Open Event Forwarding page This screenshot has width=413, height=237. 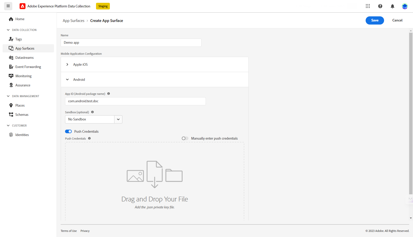[28, 67]
